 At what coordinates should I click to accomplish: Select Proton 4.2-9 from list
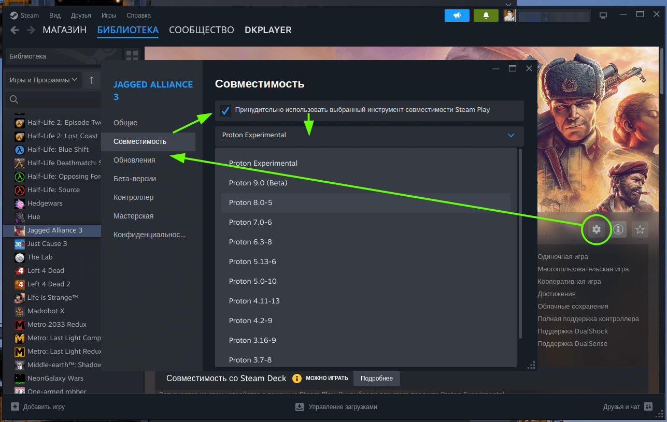click(x=366, y=321)
